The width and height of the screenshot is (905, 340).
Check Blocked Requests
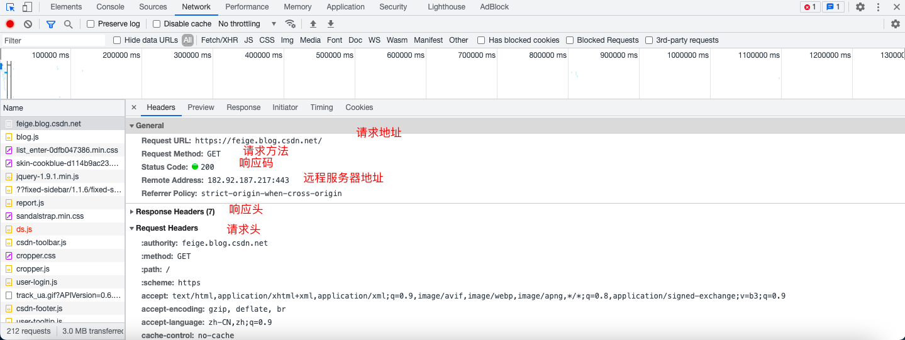570,40
